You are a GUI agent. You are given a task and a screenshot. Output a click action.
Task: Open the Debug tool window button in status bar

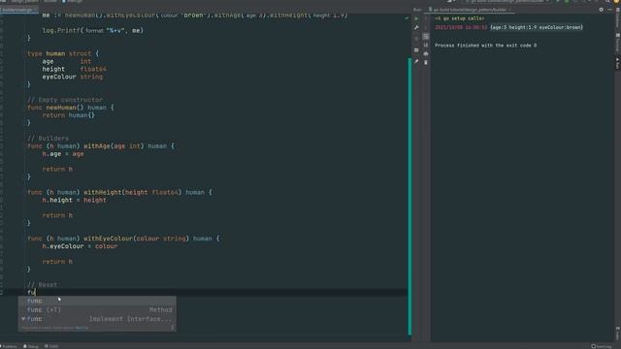31,346
